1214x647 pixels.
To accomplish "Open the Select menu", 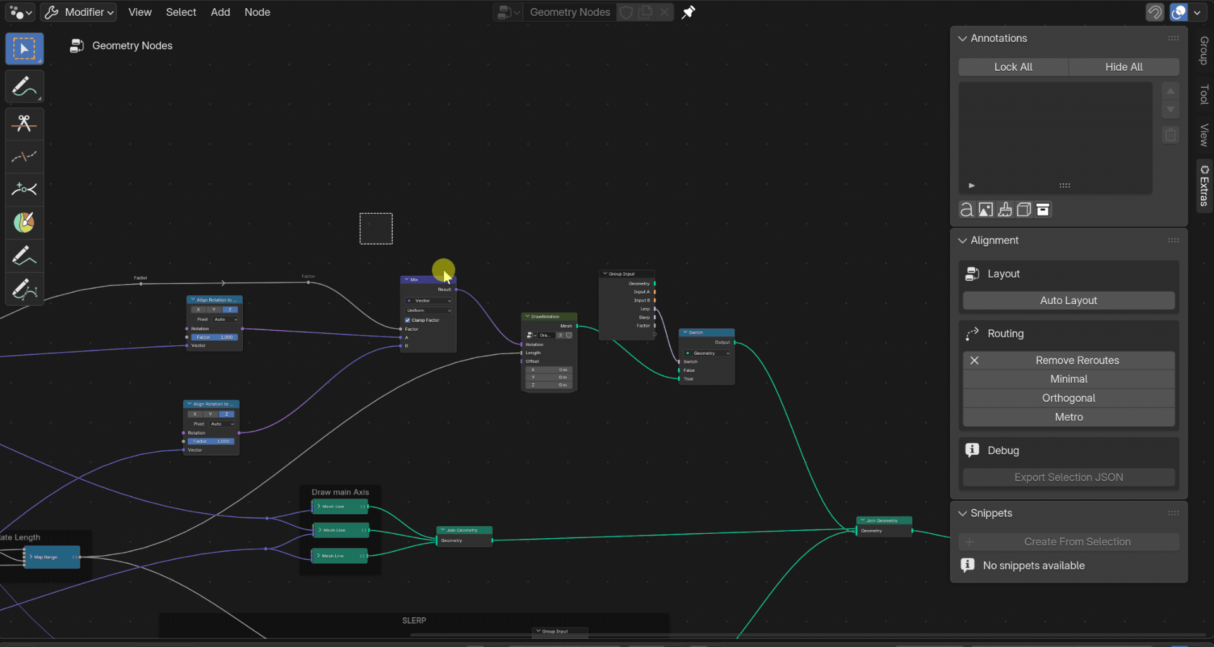I will coord(181,12).
